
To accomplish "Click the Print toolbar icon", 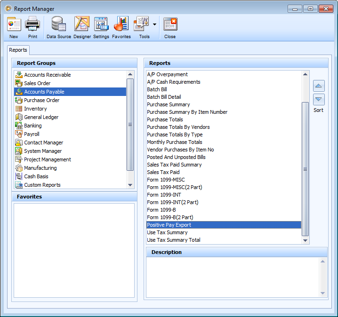I will coord(32,27).
